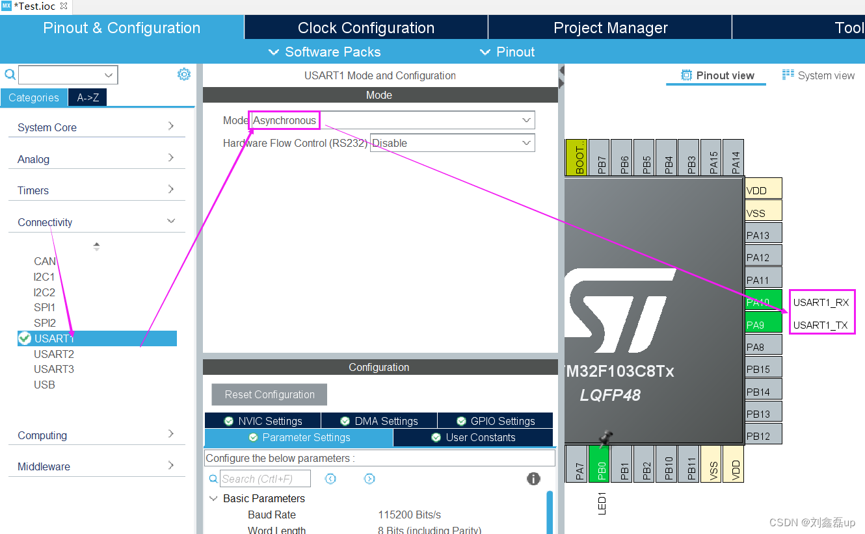This screenshot has width=865, height=534.
Task: Open the Parameter Settings tab
Action: coord(299,437)
